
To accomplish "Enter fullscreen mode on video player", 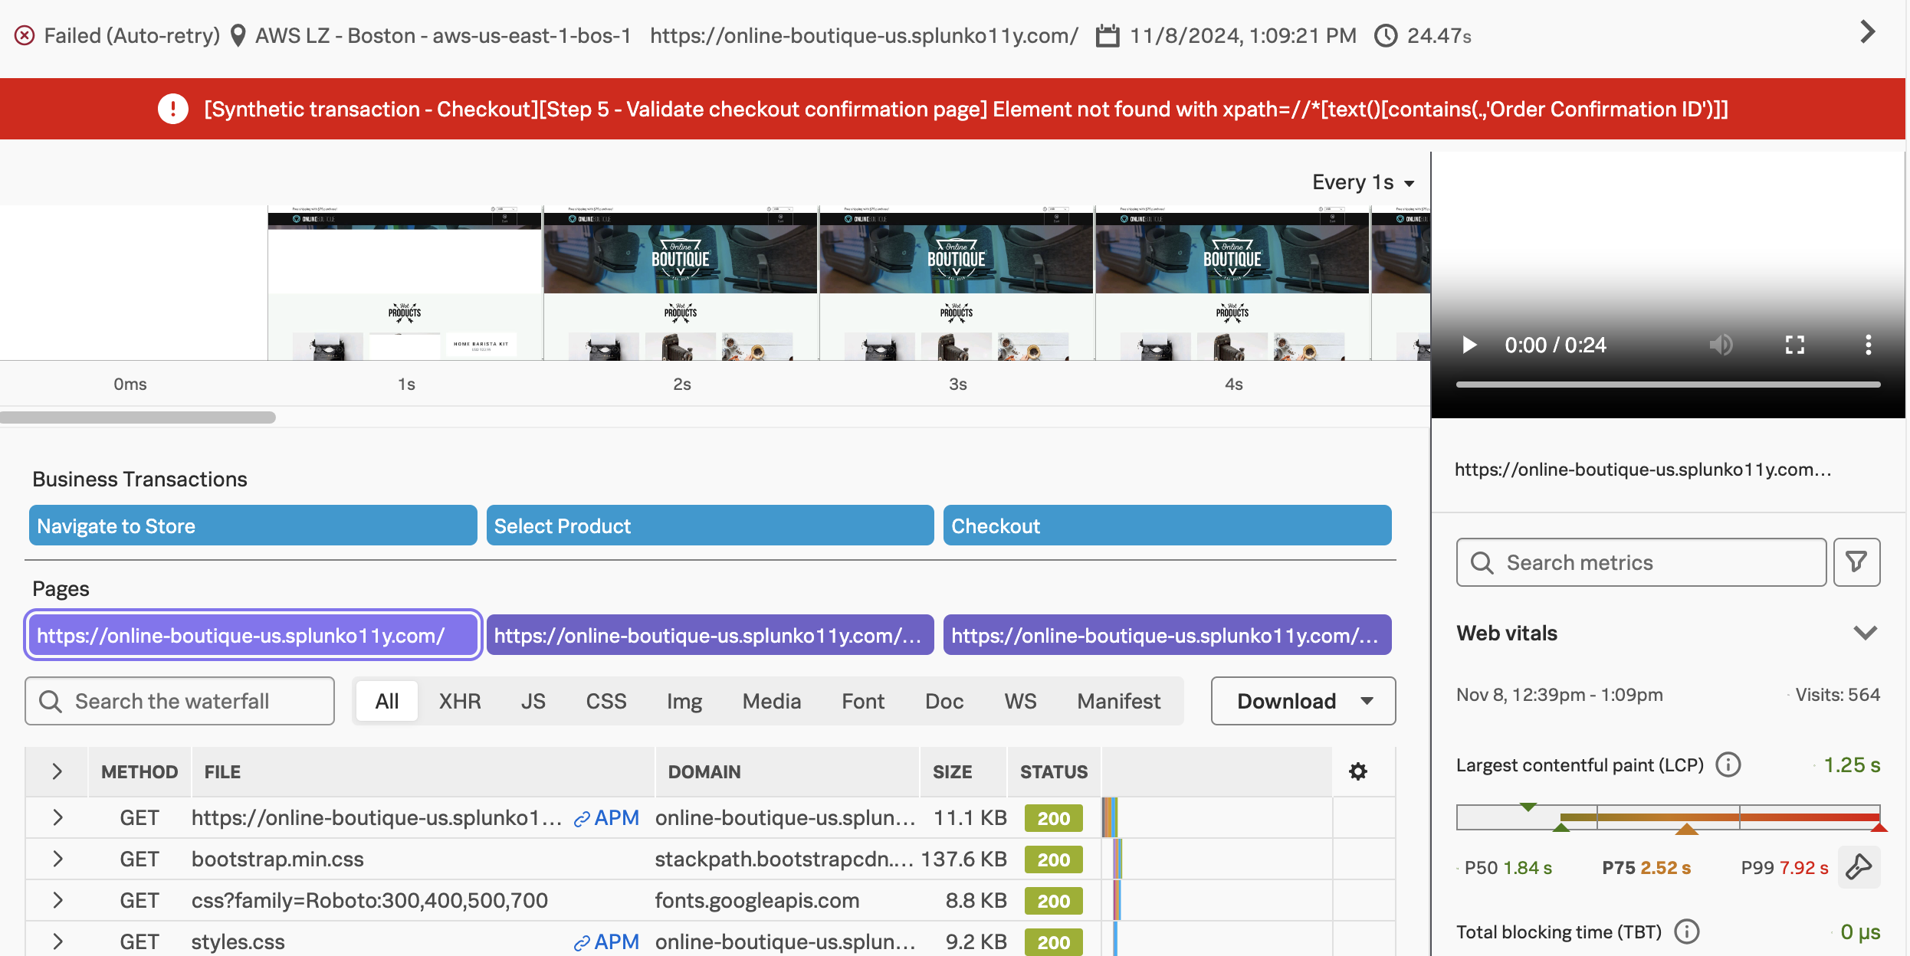I will click(1794, 345).
